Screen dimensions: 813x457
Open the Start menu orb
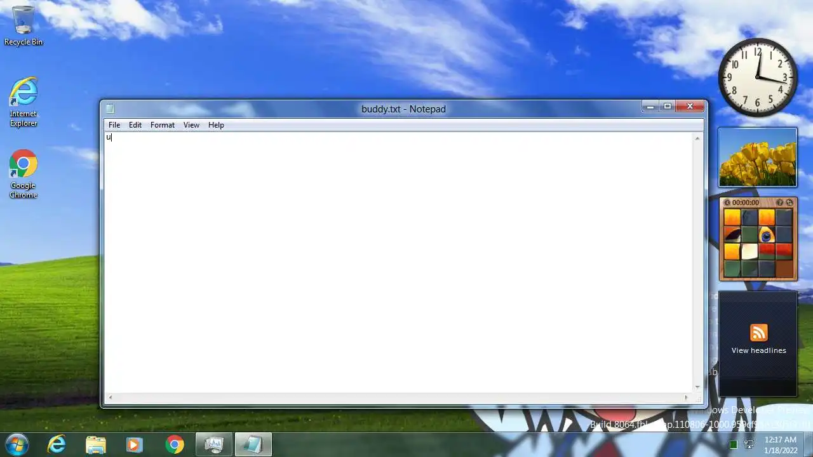point(17,444)
